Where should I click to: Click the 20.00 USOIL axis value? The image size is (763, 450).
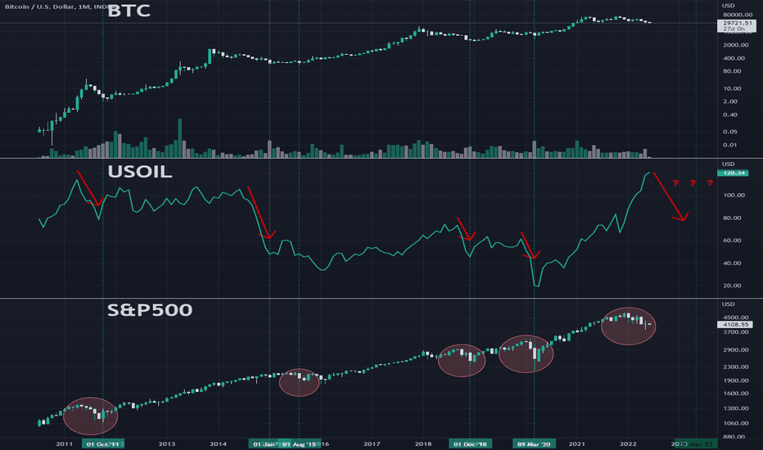point(733,286)
